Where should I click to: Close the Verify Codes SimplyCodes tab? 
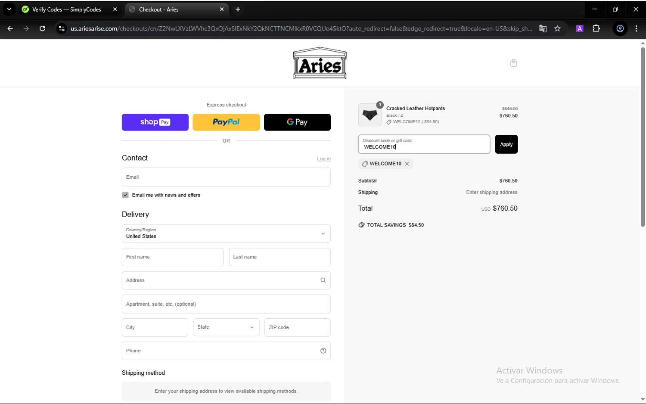pyautogui.click(x=115, y=9)
